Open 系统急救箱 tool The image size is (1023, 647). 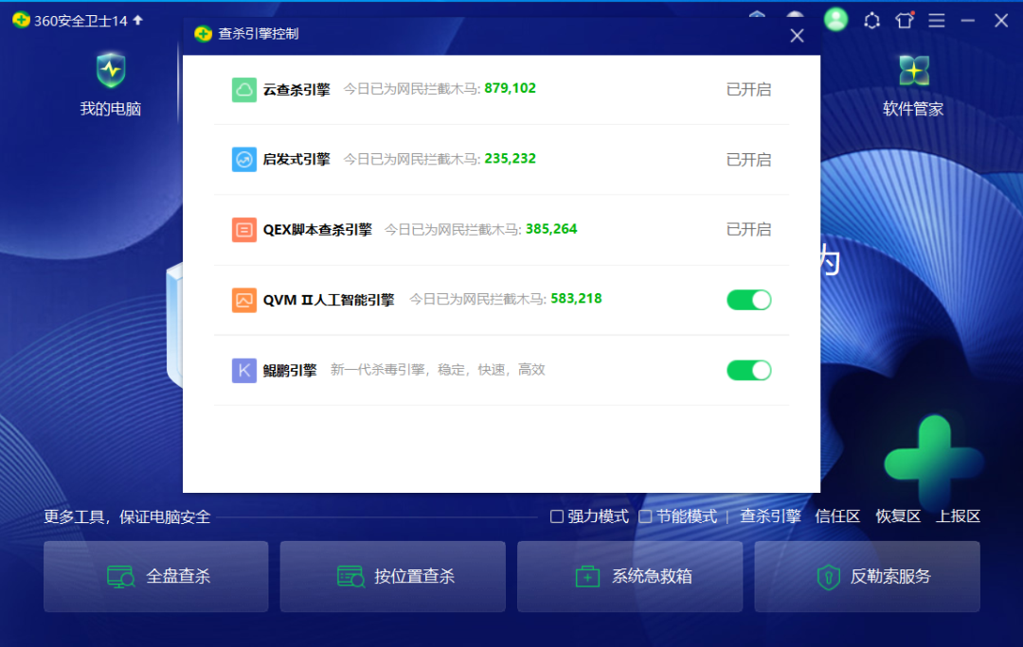630,577
